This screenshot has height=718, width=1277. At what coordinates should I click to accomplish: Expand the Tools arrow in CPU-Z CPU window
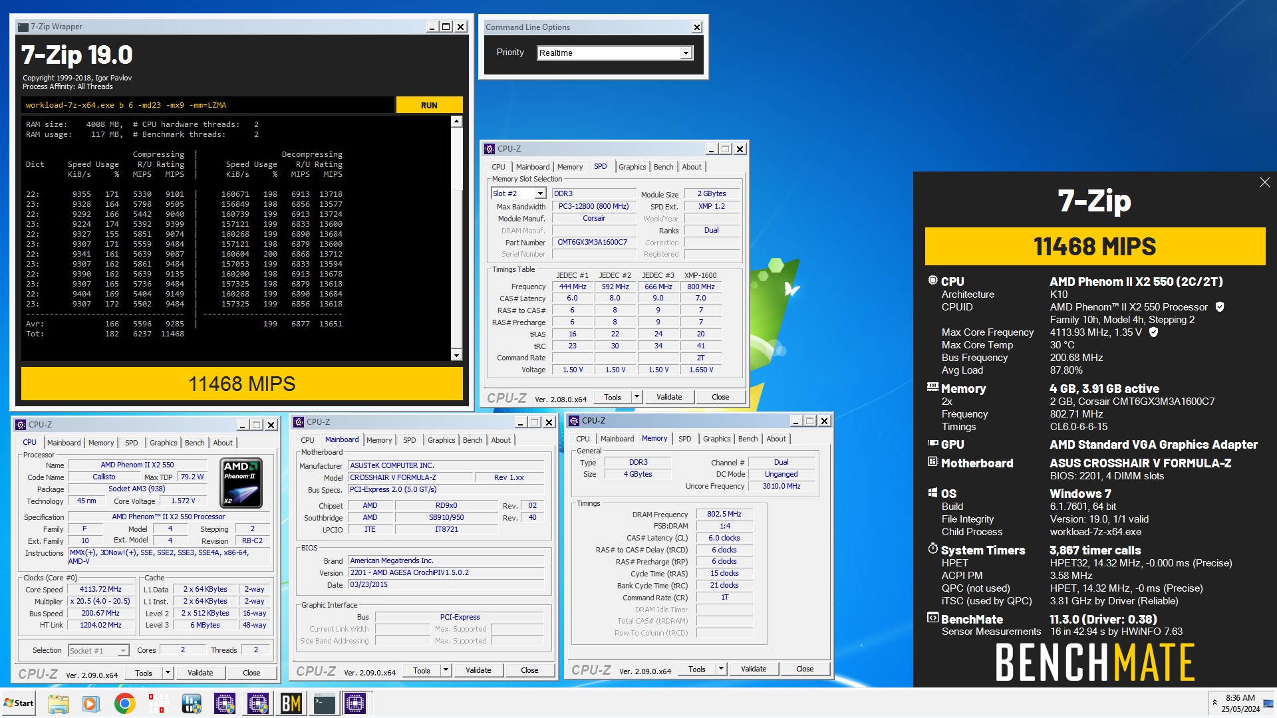pyautogui.click(x=168, y=673)
